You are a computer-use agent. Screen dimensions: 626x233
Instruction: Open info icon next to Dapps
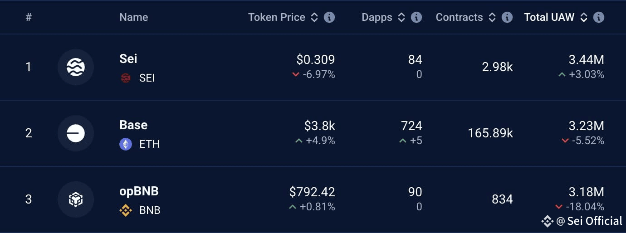(x=416, y=17)
